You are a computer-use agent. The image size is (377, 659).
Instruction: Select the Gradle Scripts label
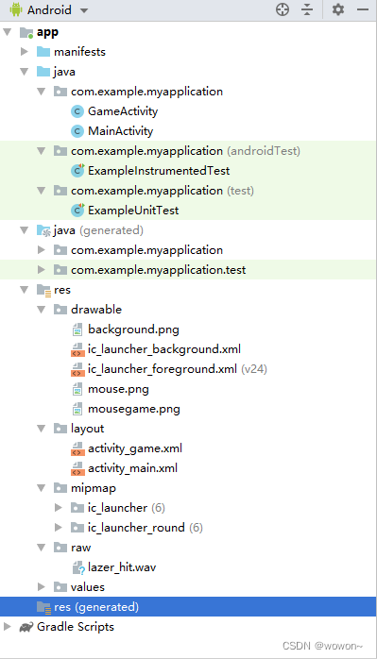(x=76, y=627)
